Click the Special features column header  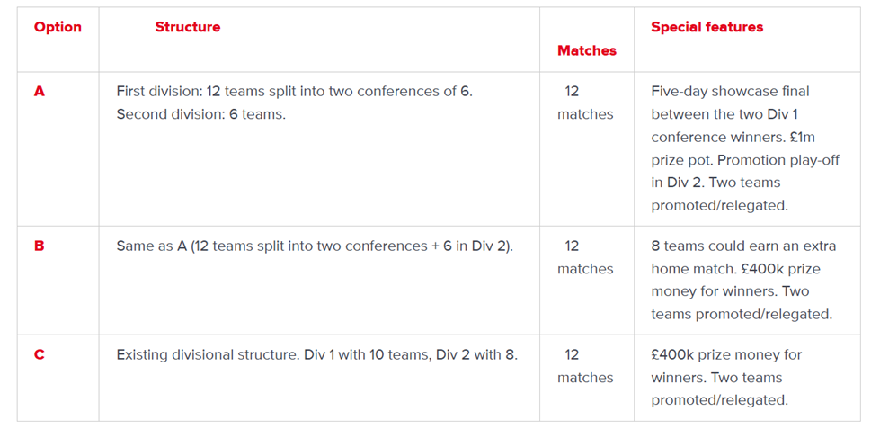tap(707, 27)
